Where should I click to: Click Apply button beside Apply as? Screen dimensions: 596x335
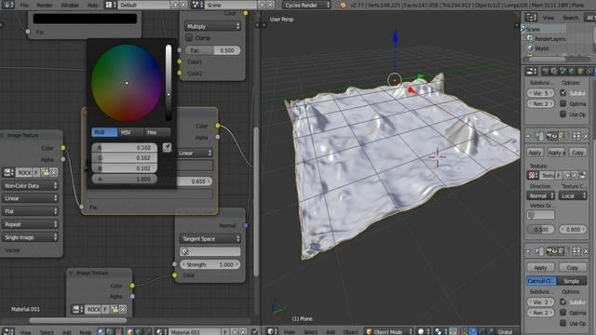(x=535, y=153)
